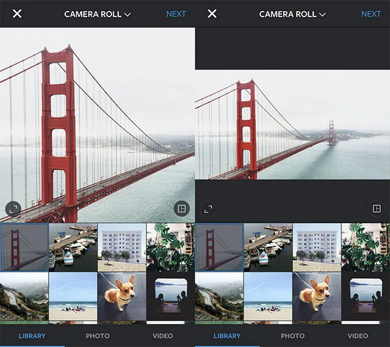Screen dimensions: 390x347
Task: Select highlighted bridge thumbnail on right screen
Action: pyautogui.click(x=219, y=247)
